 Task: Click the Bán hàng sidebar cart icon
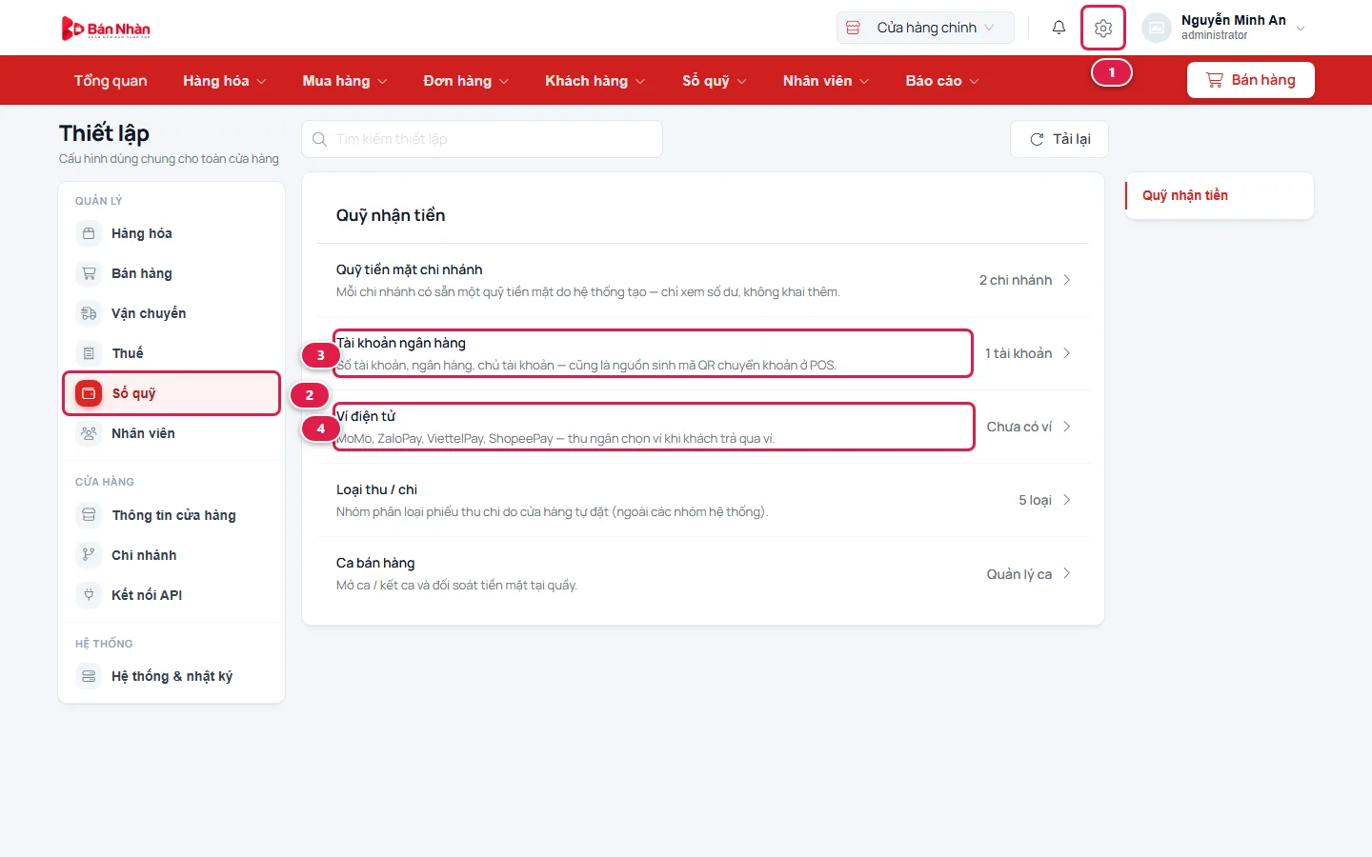[x=89, y=273]
